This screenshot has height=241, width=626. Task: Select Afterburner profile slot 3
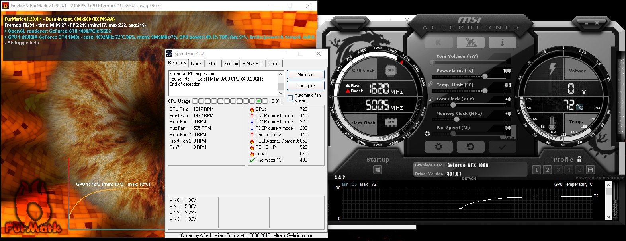coord(558,170)
